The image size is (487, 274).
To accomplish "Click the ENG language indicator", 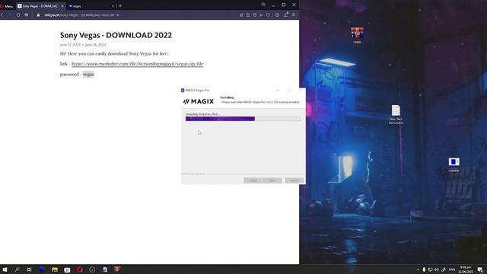I will [452, 269].
